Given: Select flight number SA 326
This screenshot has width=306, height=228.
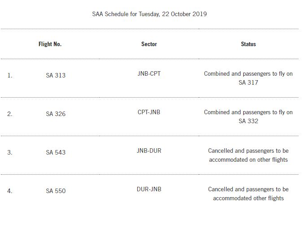Looking at the screenshot, I should coord(56,114).
